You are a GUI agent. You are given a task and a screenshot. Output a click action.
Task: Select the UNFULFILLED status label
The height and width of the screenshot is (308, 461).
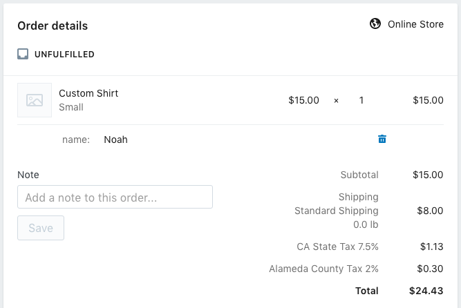click(64, 54)
